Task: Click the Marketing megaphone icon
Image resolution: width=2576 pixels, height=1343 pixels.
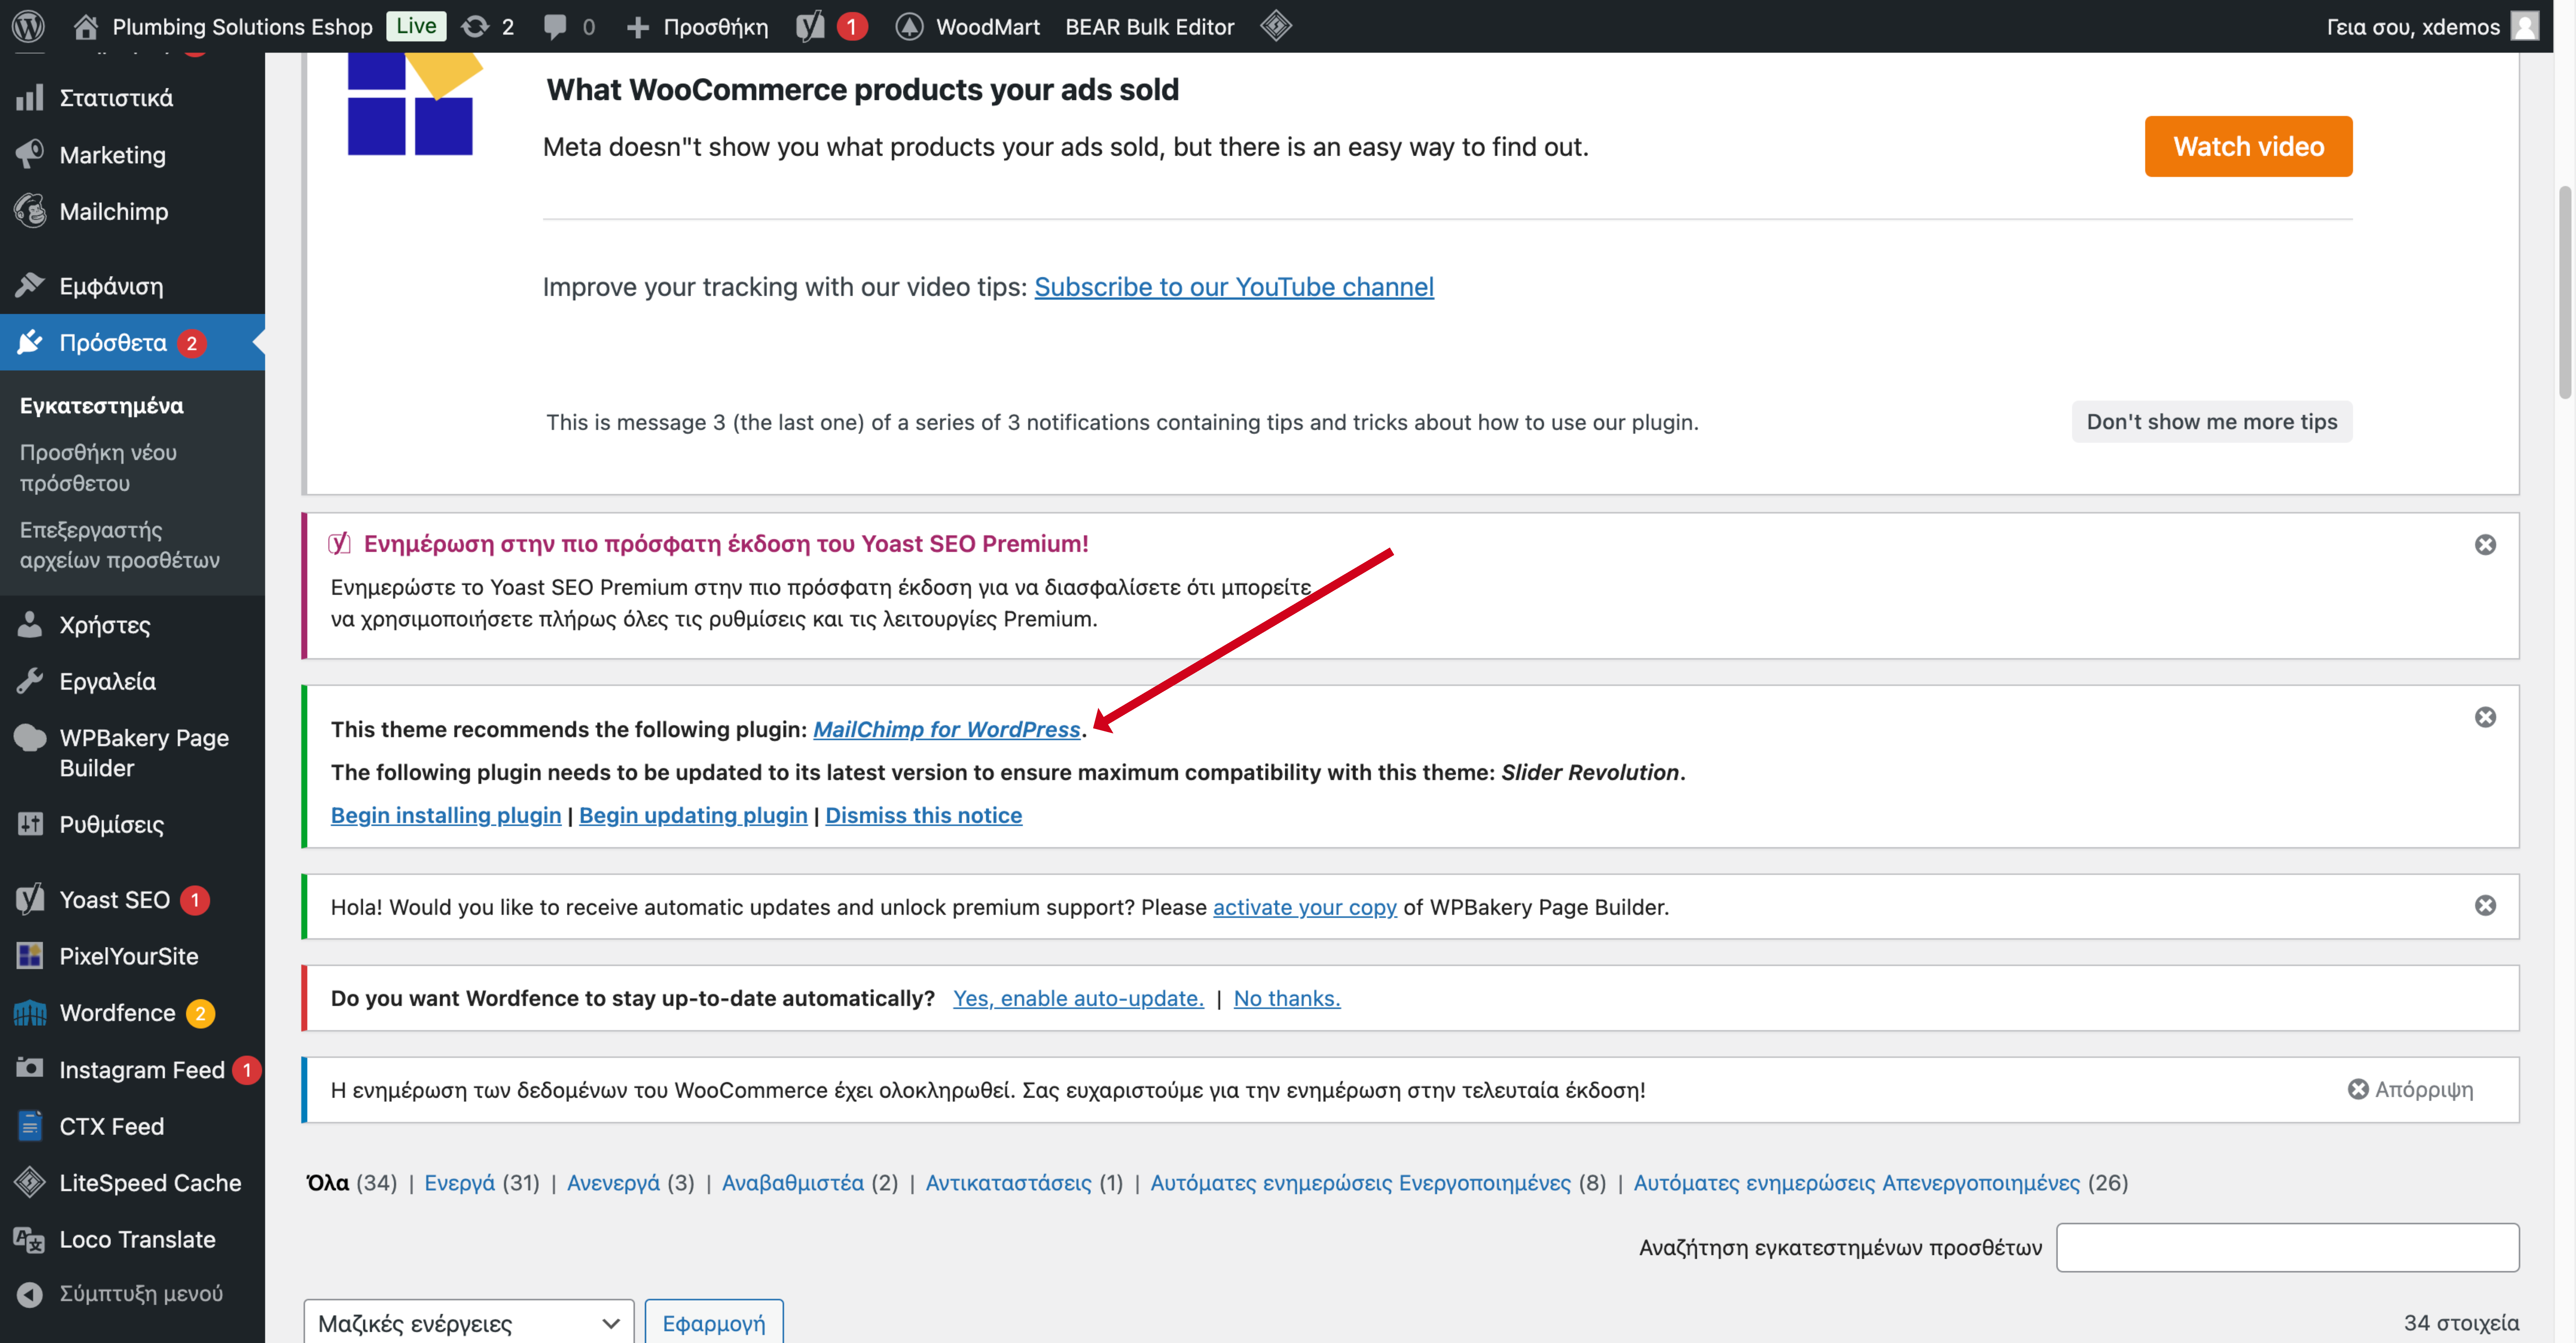Action: coord(30,154)
